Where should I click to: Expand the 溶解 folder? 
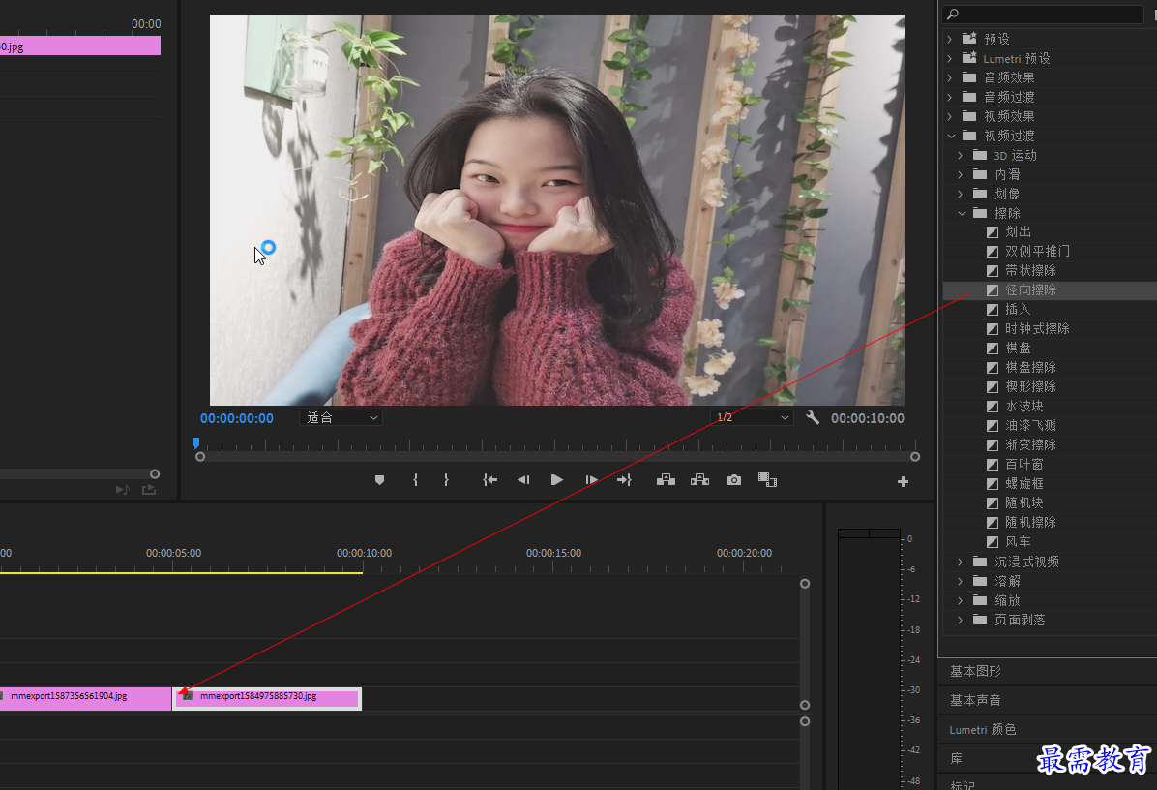pyautogui.click(x=961, y=581)
